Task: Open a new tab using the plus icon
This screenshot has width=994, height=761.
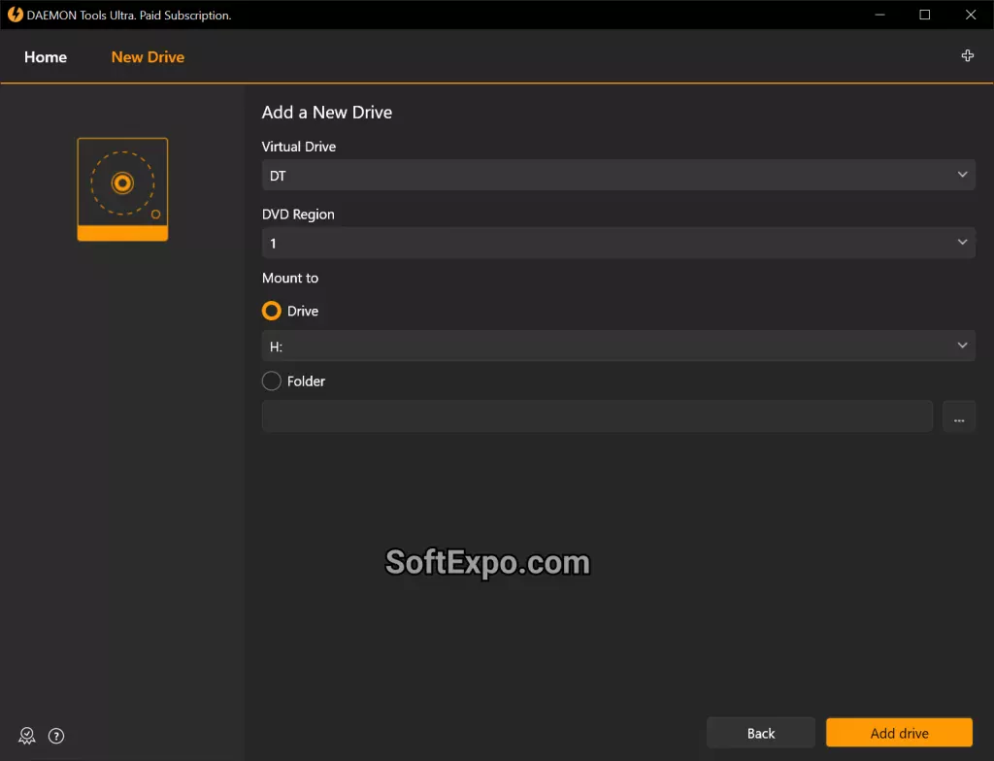Action: [x=967, y=55]
